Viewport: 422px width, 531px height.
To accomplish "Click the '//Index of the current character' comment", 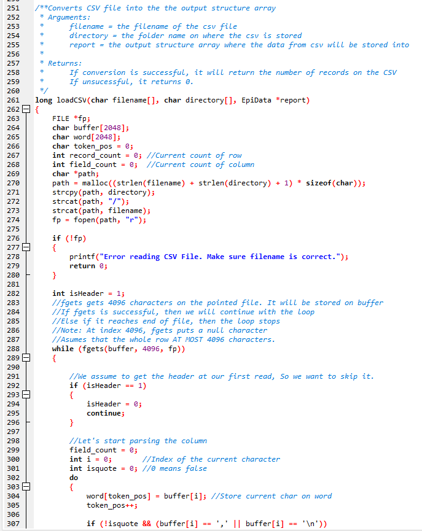I will point(211,459).
